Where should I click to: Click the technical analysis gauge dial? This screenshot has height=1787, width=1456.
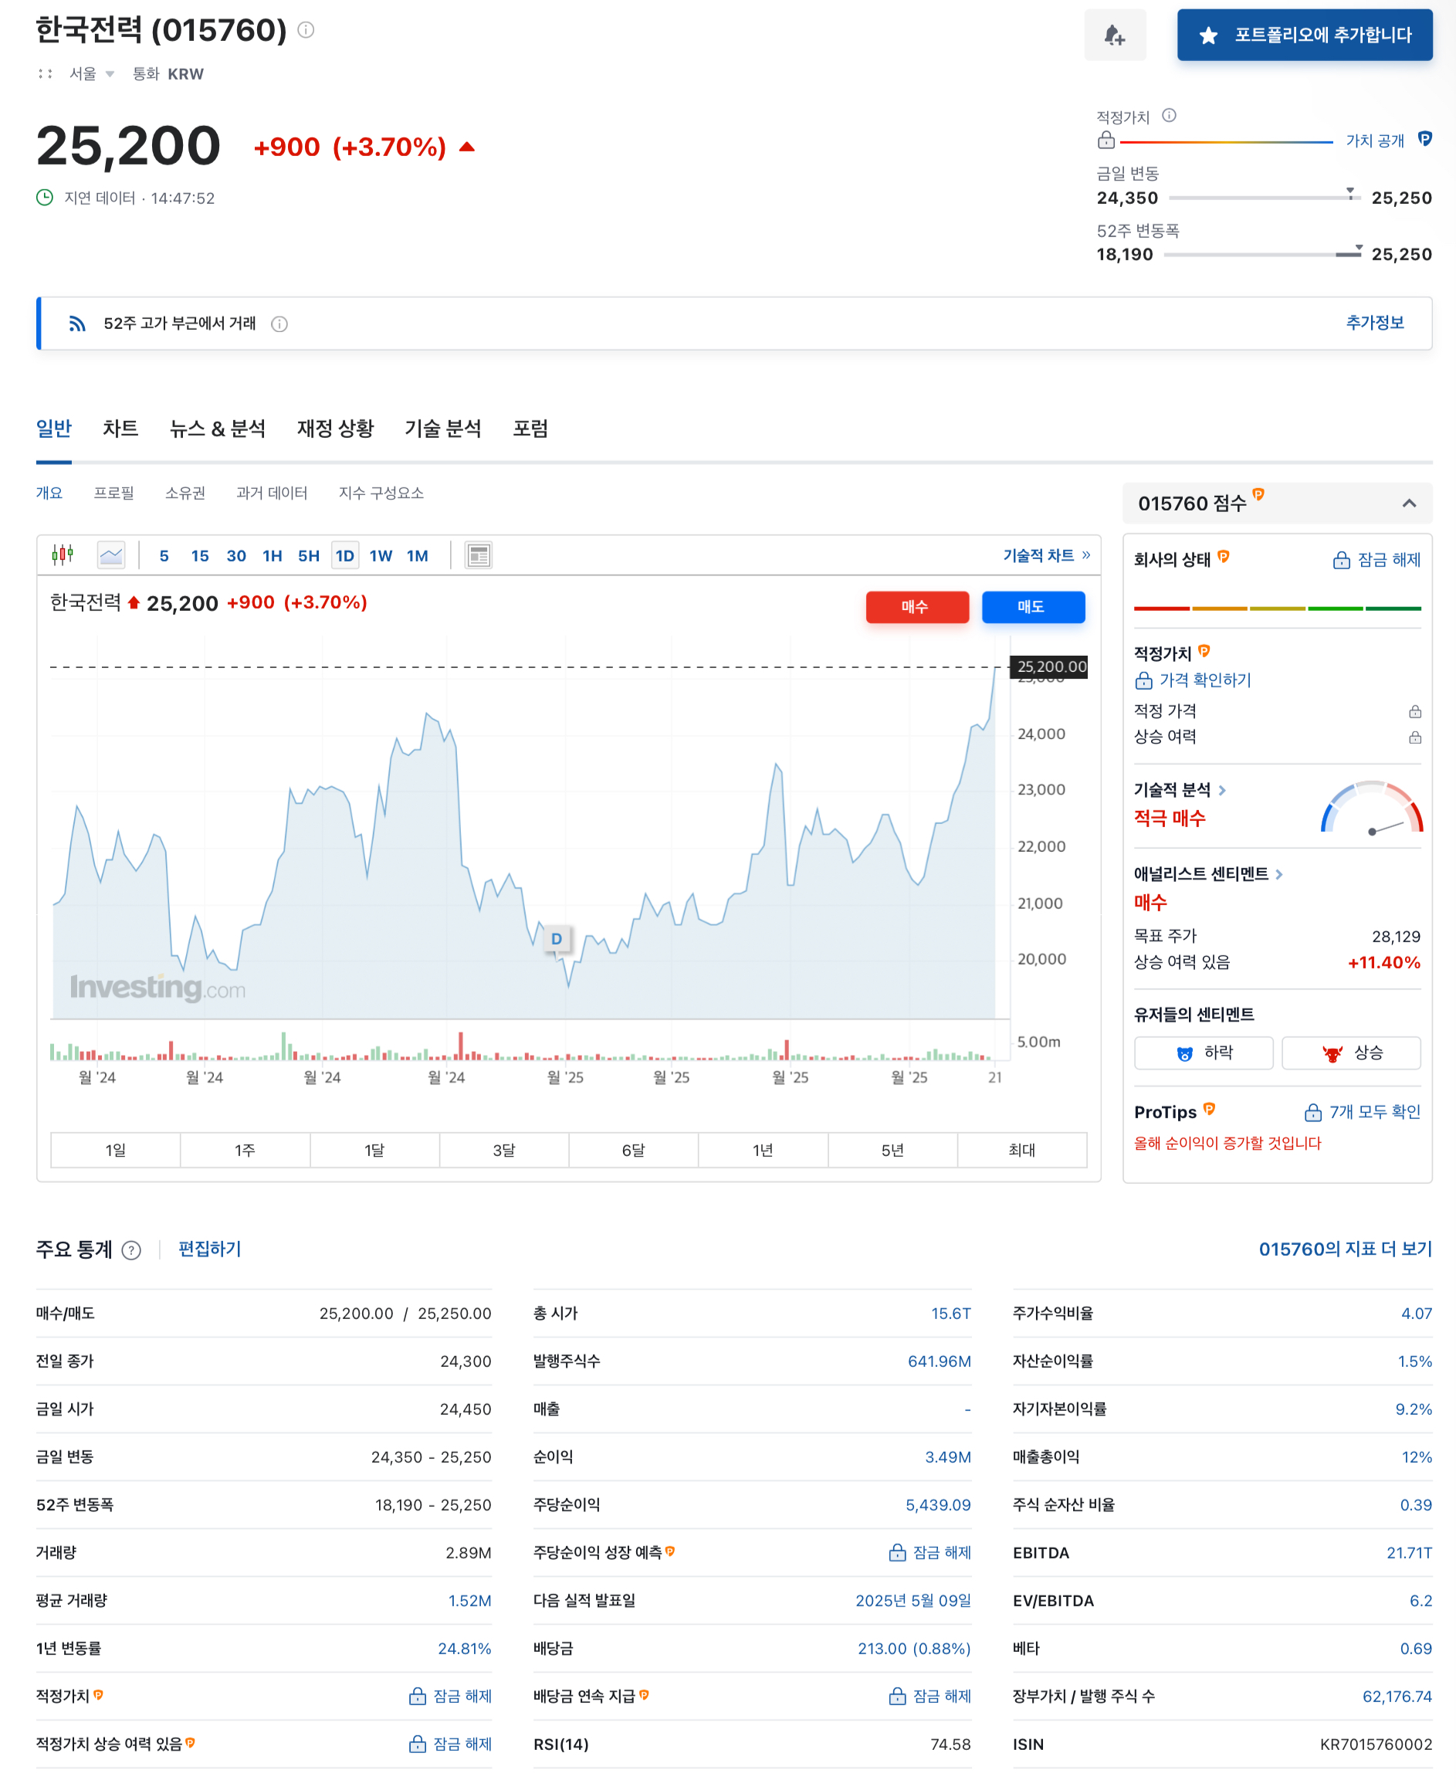point(1372,807)
